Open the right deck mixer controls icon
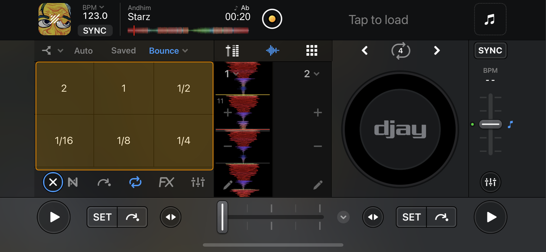Screen dimensions: 546x252 [490, 182]
